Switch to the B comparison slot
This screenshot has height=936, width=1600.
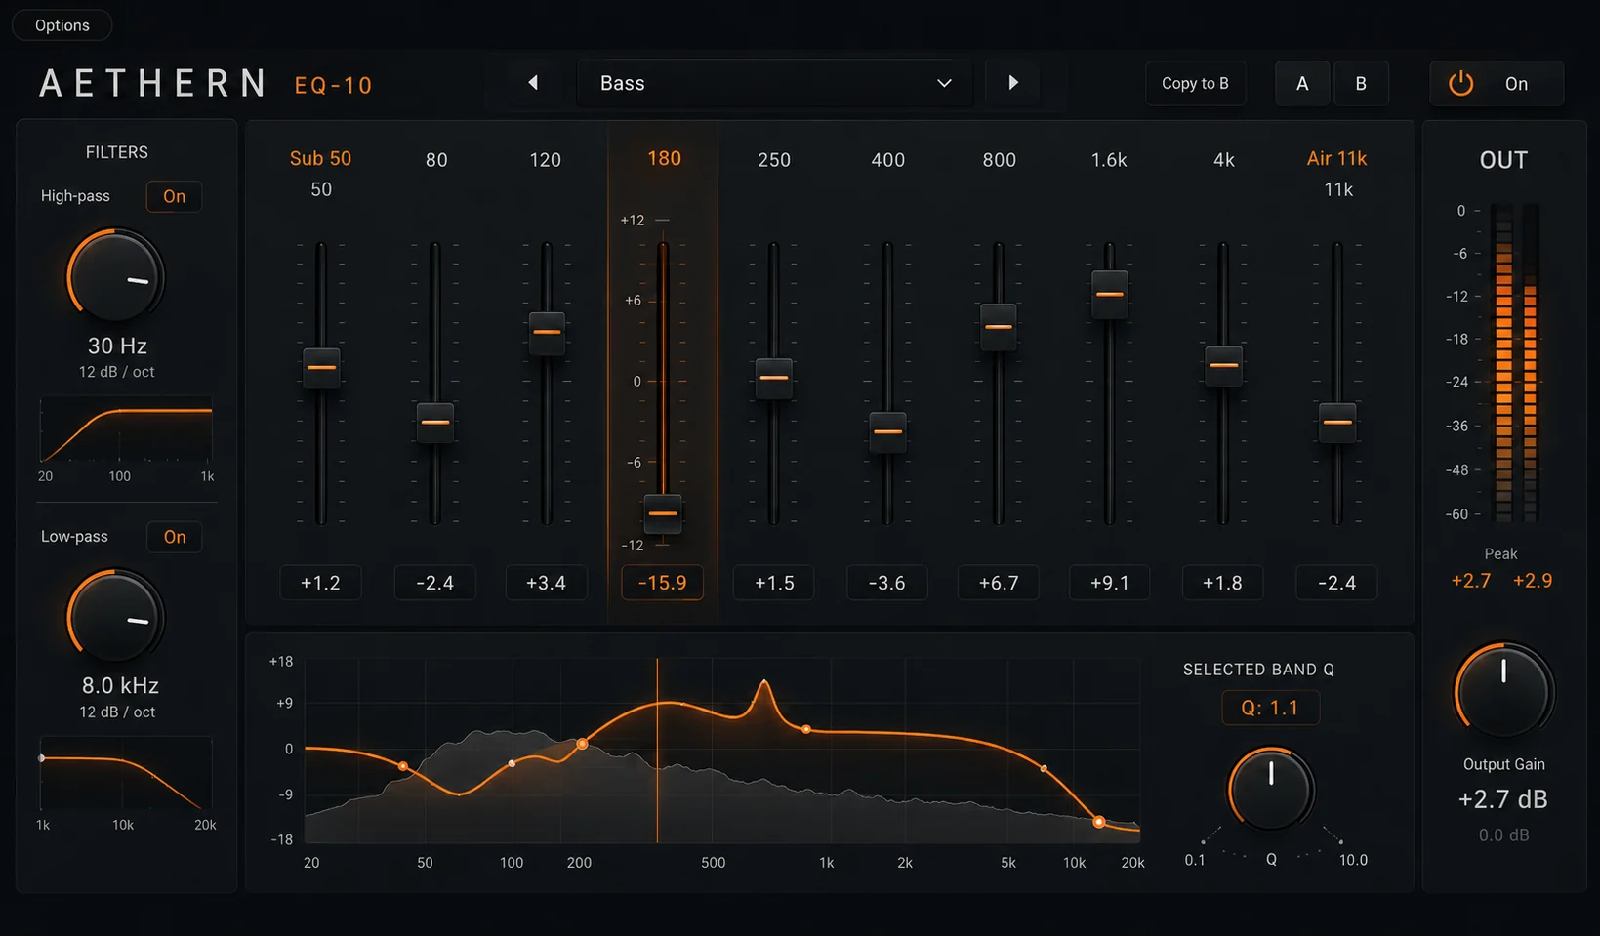1361,83
